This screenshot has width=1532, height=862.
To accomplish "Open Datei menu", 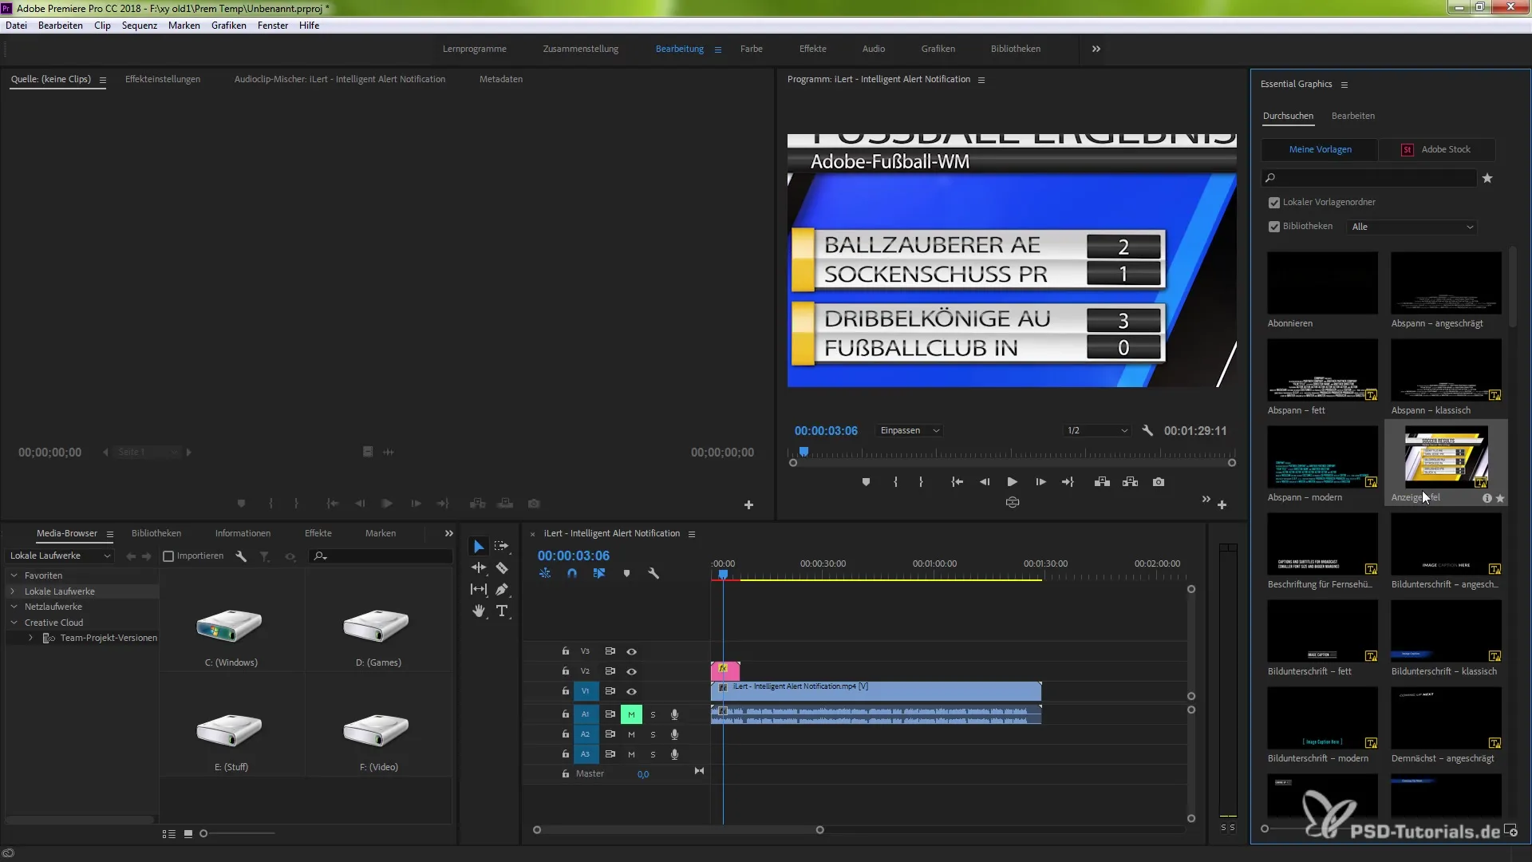I will coord(16,26).
